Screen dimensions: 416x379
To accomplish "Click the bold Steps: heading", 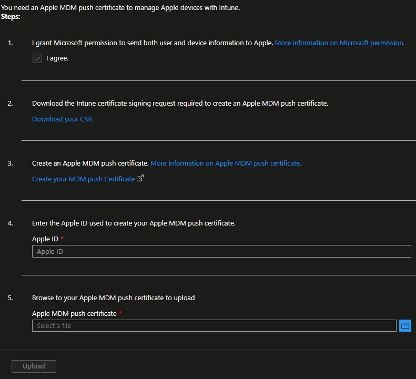I will pos(11,17).
